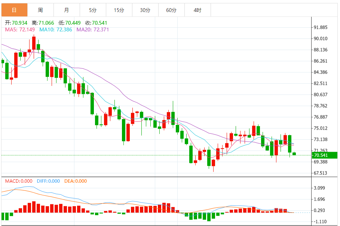Click the 84.386 price axis label
This screenshot has width=340, height=226.
(x=321, y=72)
